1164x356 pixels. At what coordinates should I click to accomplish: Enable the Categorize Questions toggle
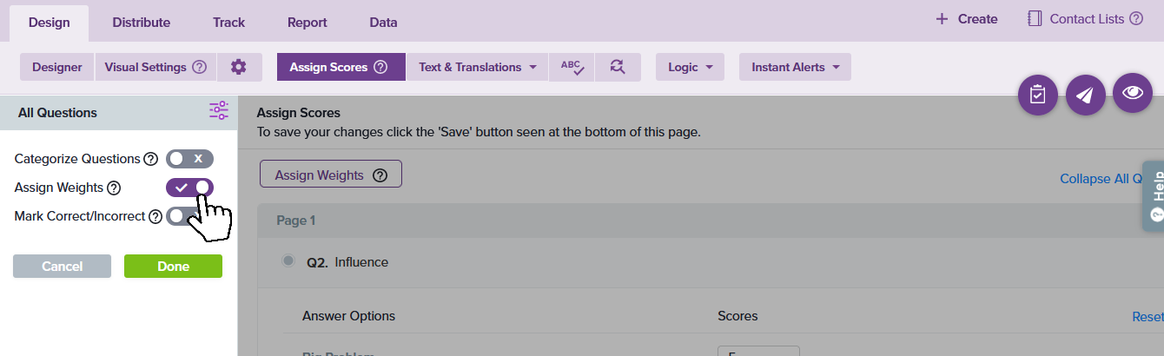coord(189,159)
